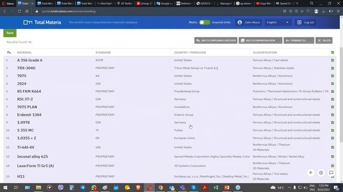Go back with the browser back arrow
The height and width of the screenshot is (192, 343).
coord(5,11)
